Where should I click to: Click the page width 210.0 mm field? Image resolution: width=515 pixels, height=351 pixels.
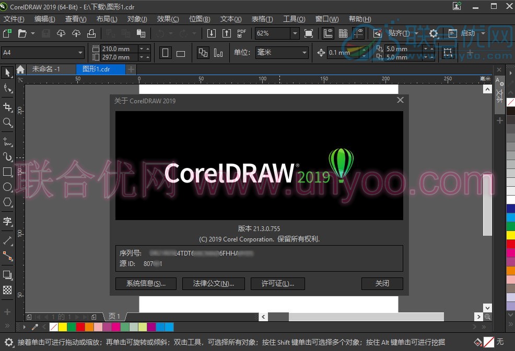[x=119, y=49]
